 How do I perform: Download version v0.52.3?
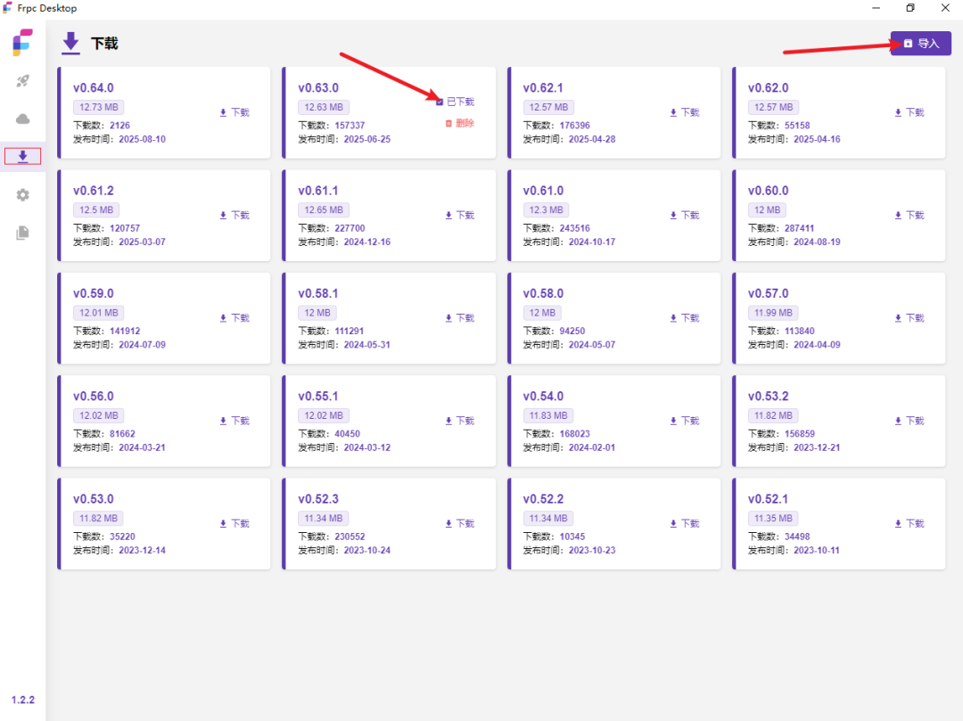coord(459,523)
